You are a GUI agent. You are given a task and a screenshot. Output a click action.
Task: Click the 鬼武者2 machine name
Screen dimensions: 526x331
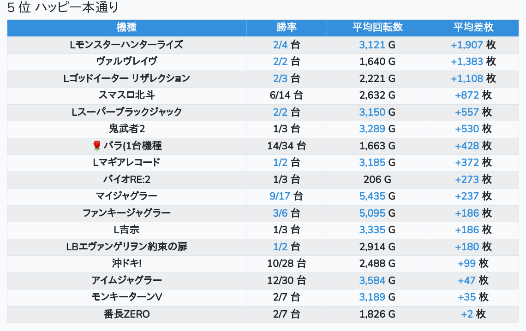(x=126, y=129)
